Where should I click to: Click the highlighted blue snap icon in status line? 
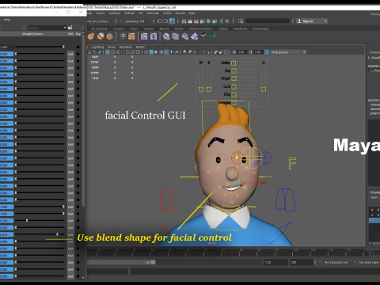[172, 21]
